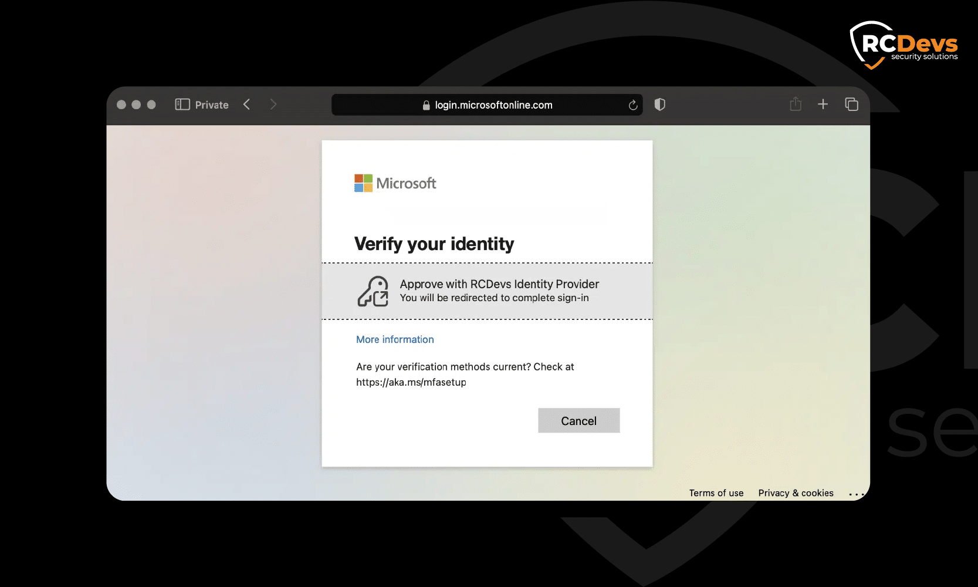Viewport: 978px width, 587px height.
Task: Click the Private browsing label
Action: coord(212,105)
